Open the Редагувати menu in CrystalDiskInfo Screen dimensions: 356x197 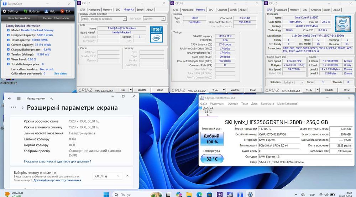(x=217, y=103)
